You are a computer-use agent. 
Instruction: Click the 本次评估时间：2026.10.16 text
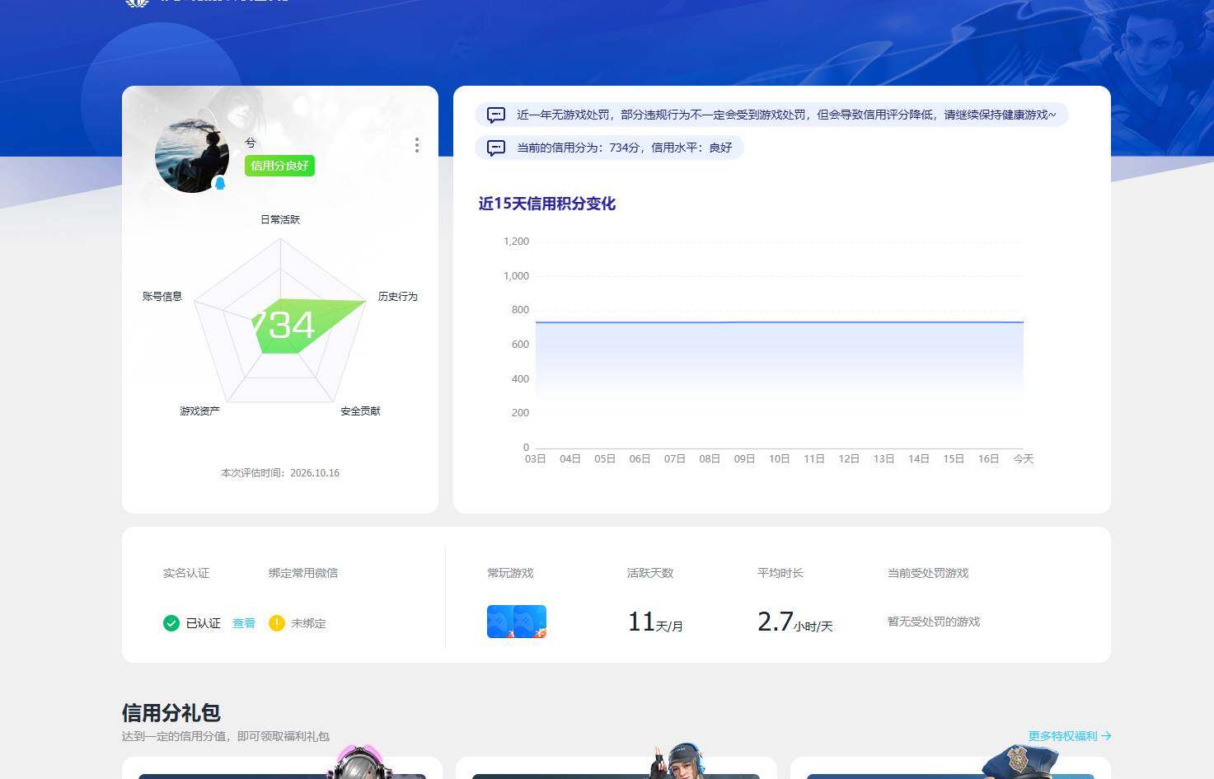pos(280,473)
